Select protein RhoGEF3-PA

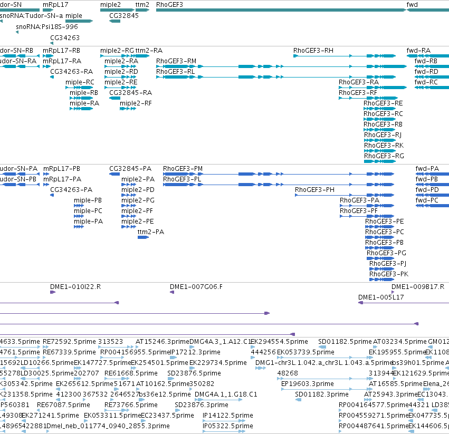(367, 206)
